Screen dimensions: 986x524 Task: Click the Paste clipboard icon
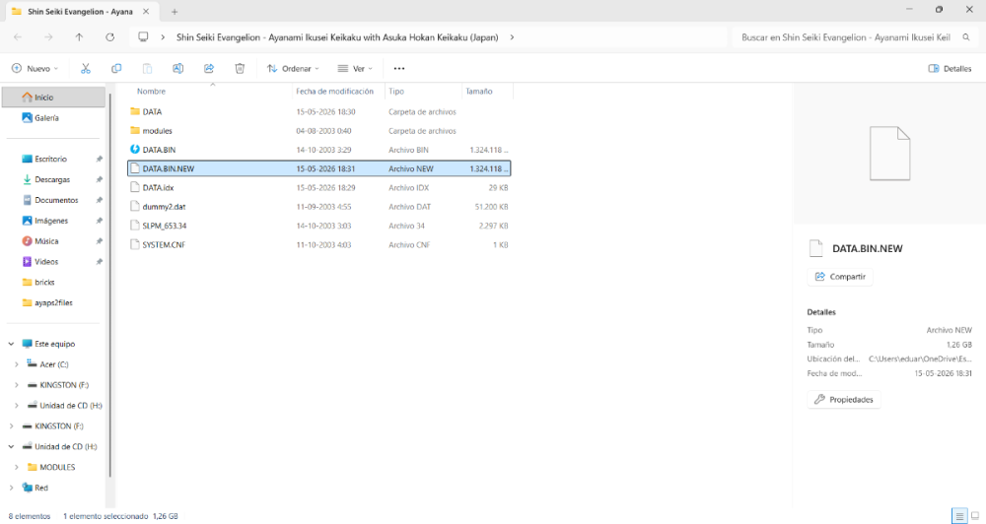pos(147,69)
